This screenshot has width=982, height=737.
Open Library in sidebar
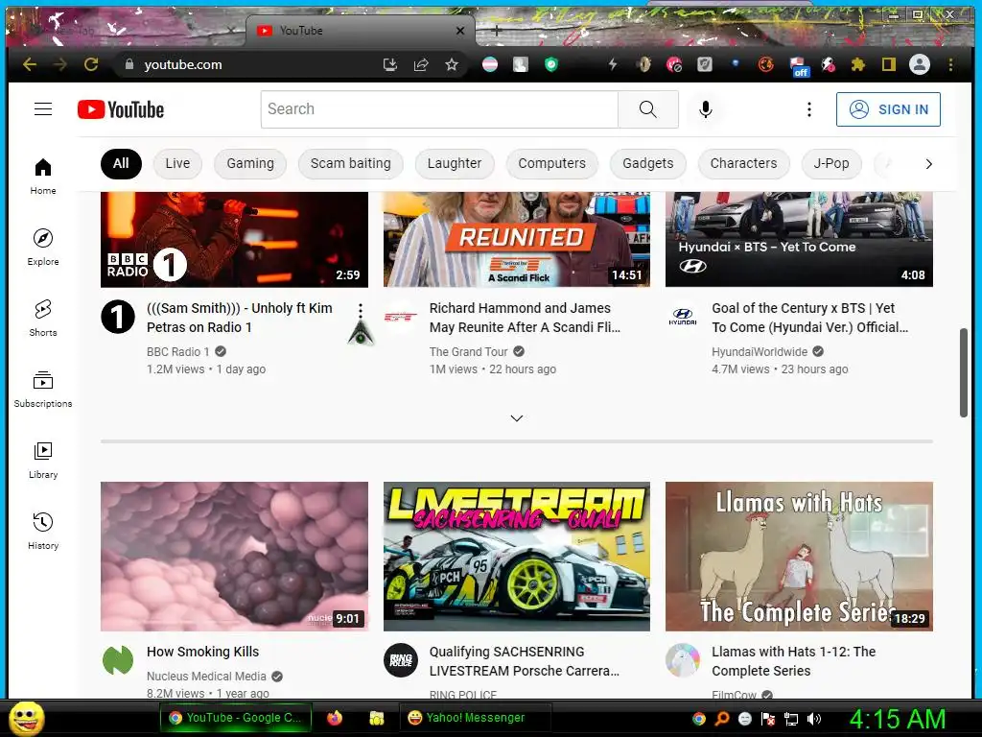pos(43,460)
